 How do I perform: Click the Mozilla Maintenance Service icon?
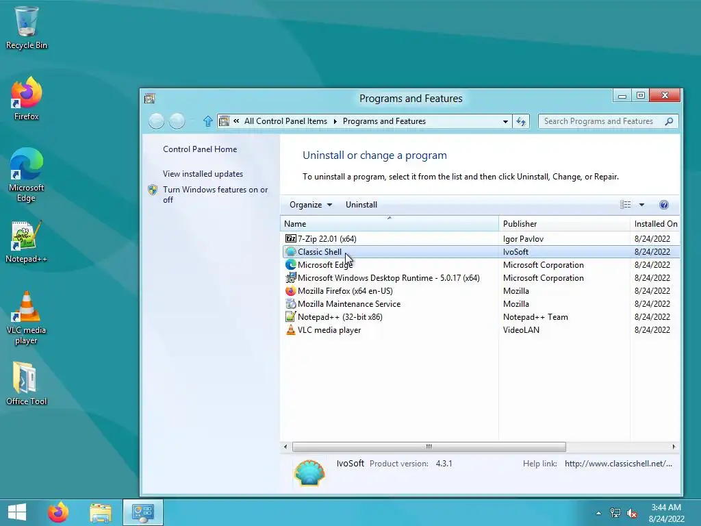290,303
